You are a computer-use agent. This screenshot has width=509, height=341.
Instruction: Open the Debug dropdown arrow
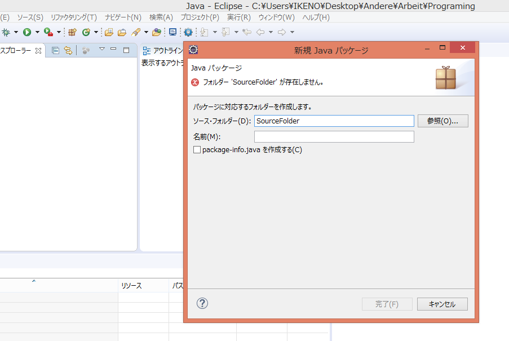click(16, 32)
